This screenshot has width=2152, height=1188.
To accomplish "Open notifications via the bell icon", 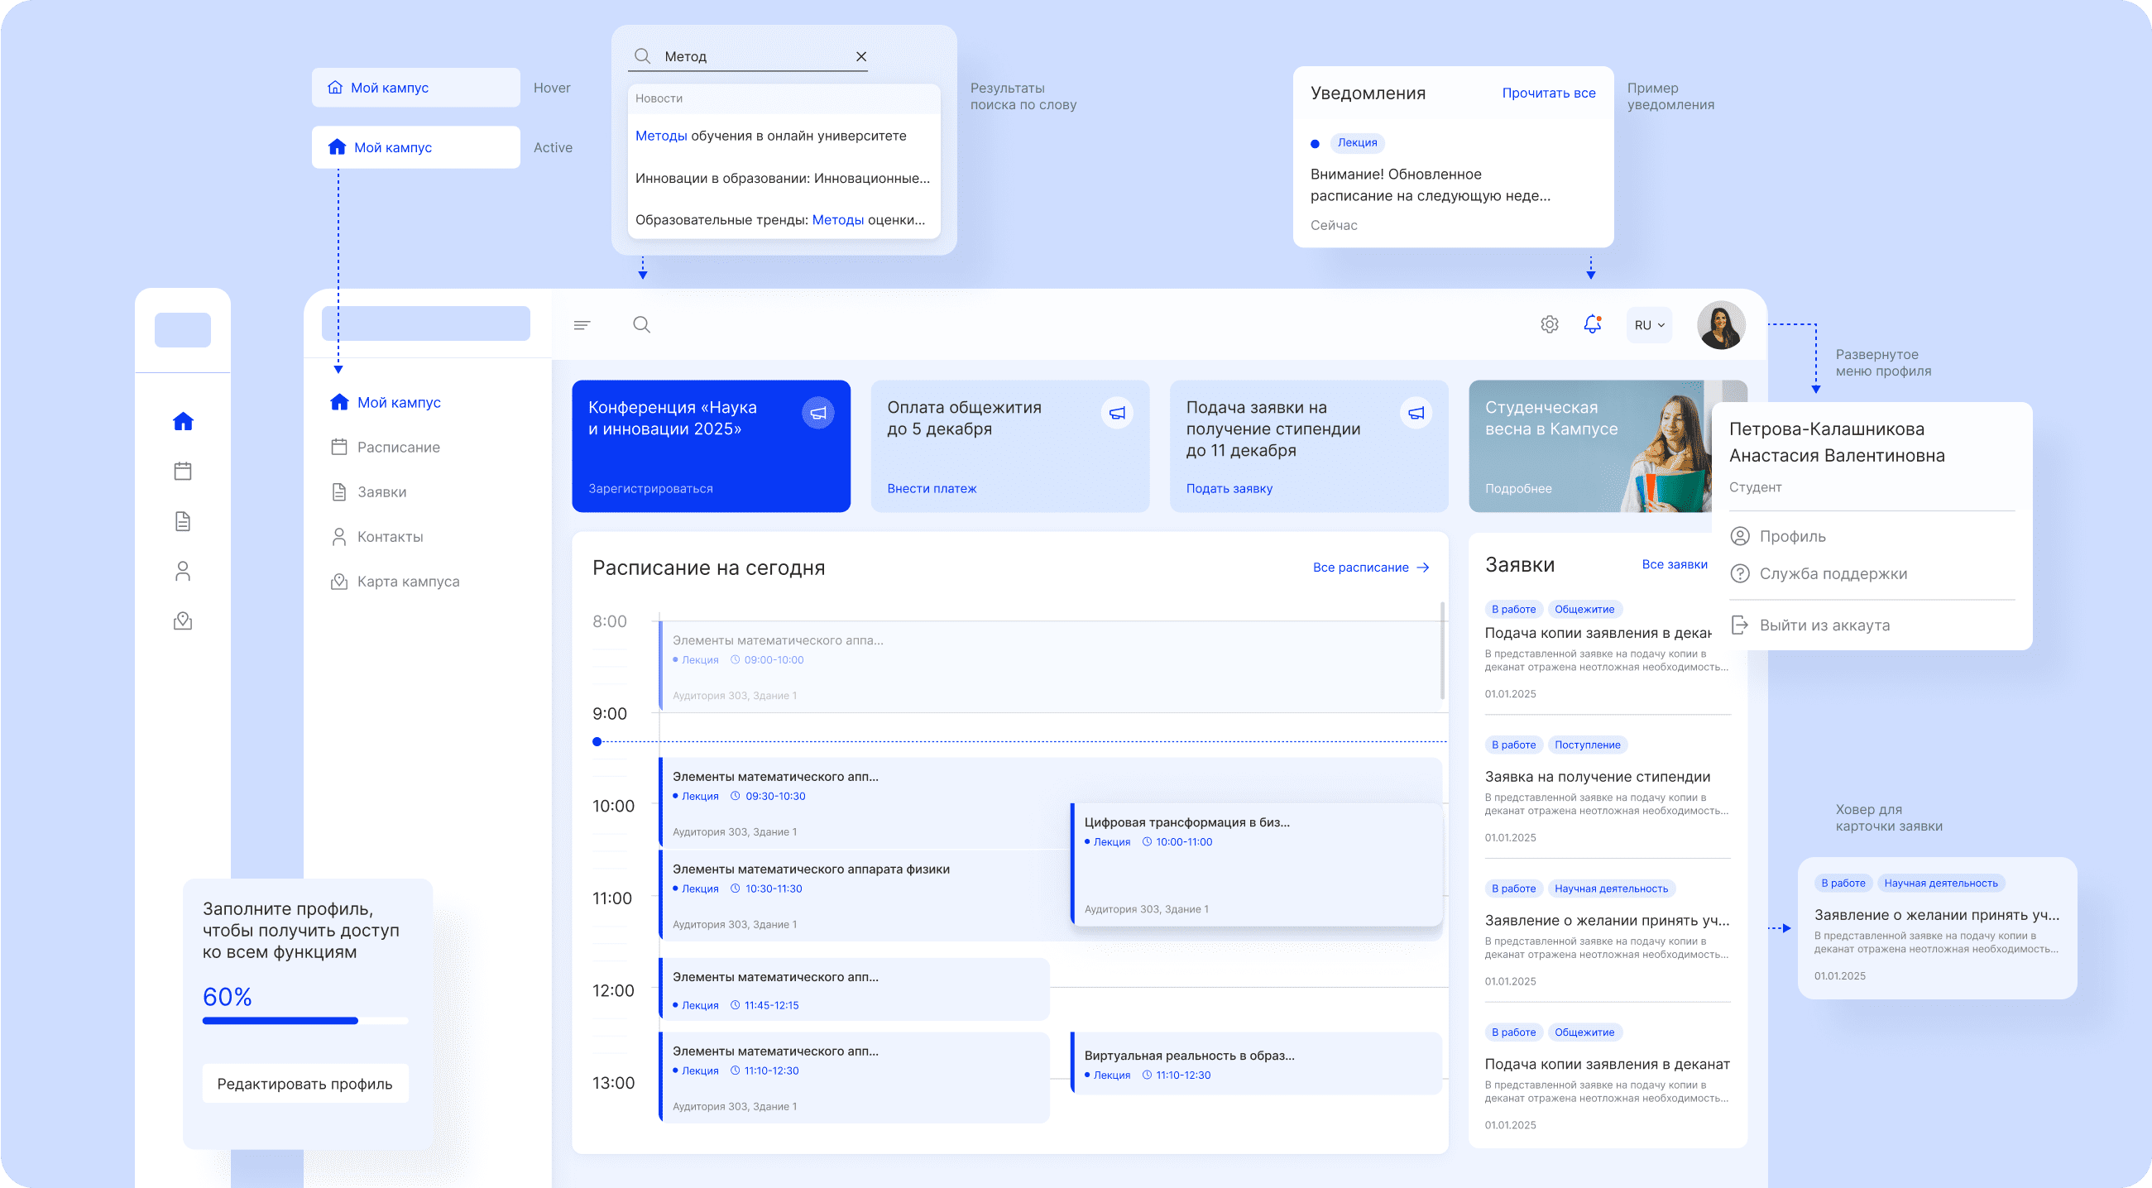I will (x=1592, y=324).
